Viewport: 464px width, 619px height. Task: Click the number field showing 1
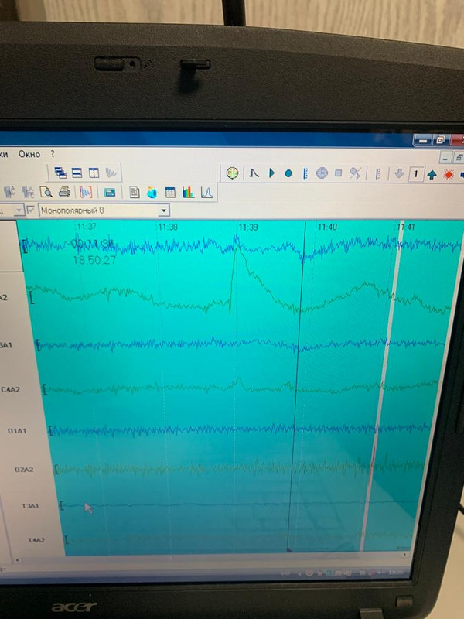point(415,173)
